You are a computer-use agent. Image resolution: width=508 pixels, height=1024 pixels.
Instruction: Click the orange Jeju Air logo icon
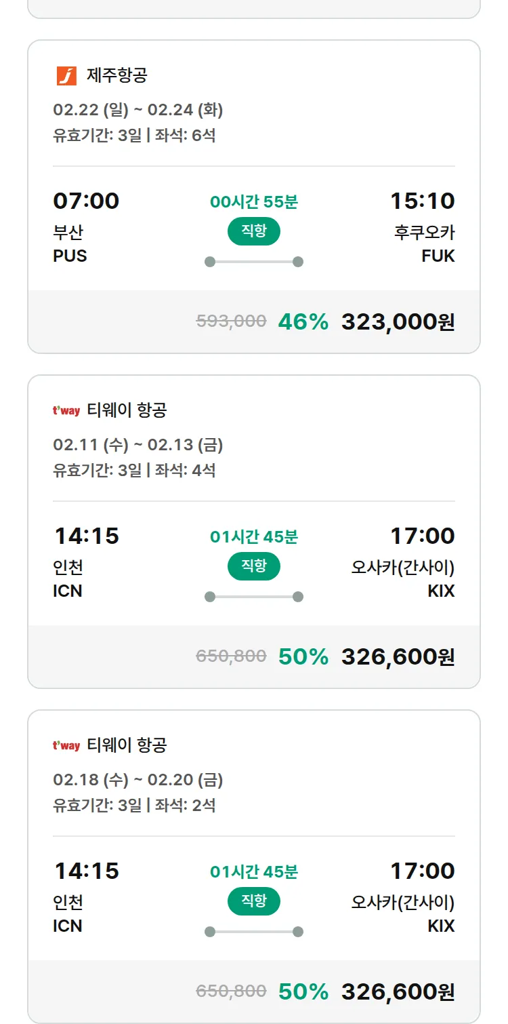pos(66,75)
